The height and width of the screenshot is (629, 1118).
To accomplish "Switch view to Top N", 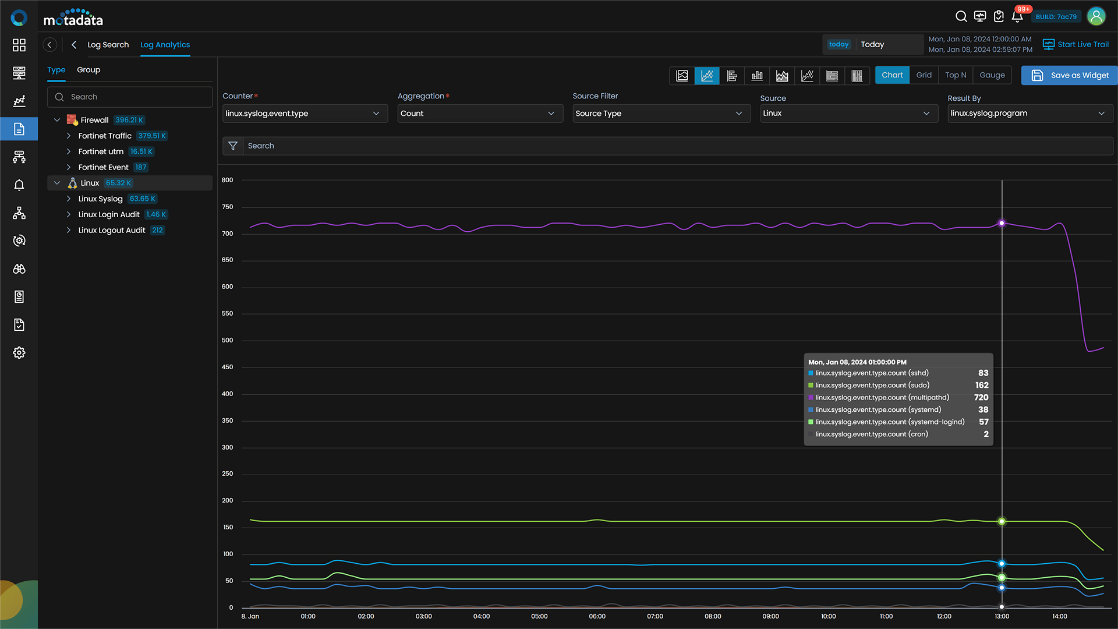I will [956, 75].
